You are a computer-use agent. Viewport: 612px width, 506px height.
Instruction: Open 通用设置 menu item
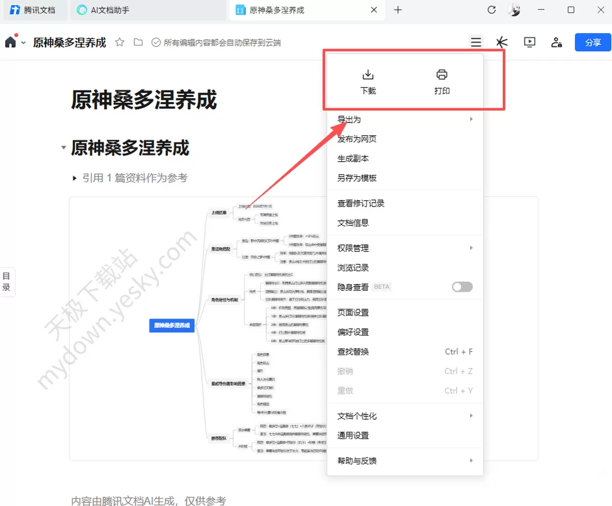click(405, 436)
